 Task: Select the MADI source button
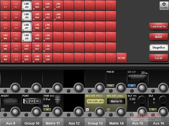(x=159, y=37)
